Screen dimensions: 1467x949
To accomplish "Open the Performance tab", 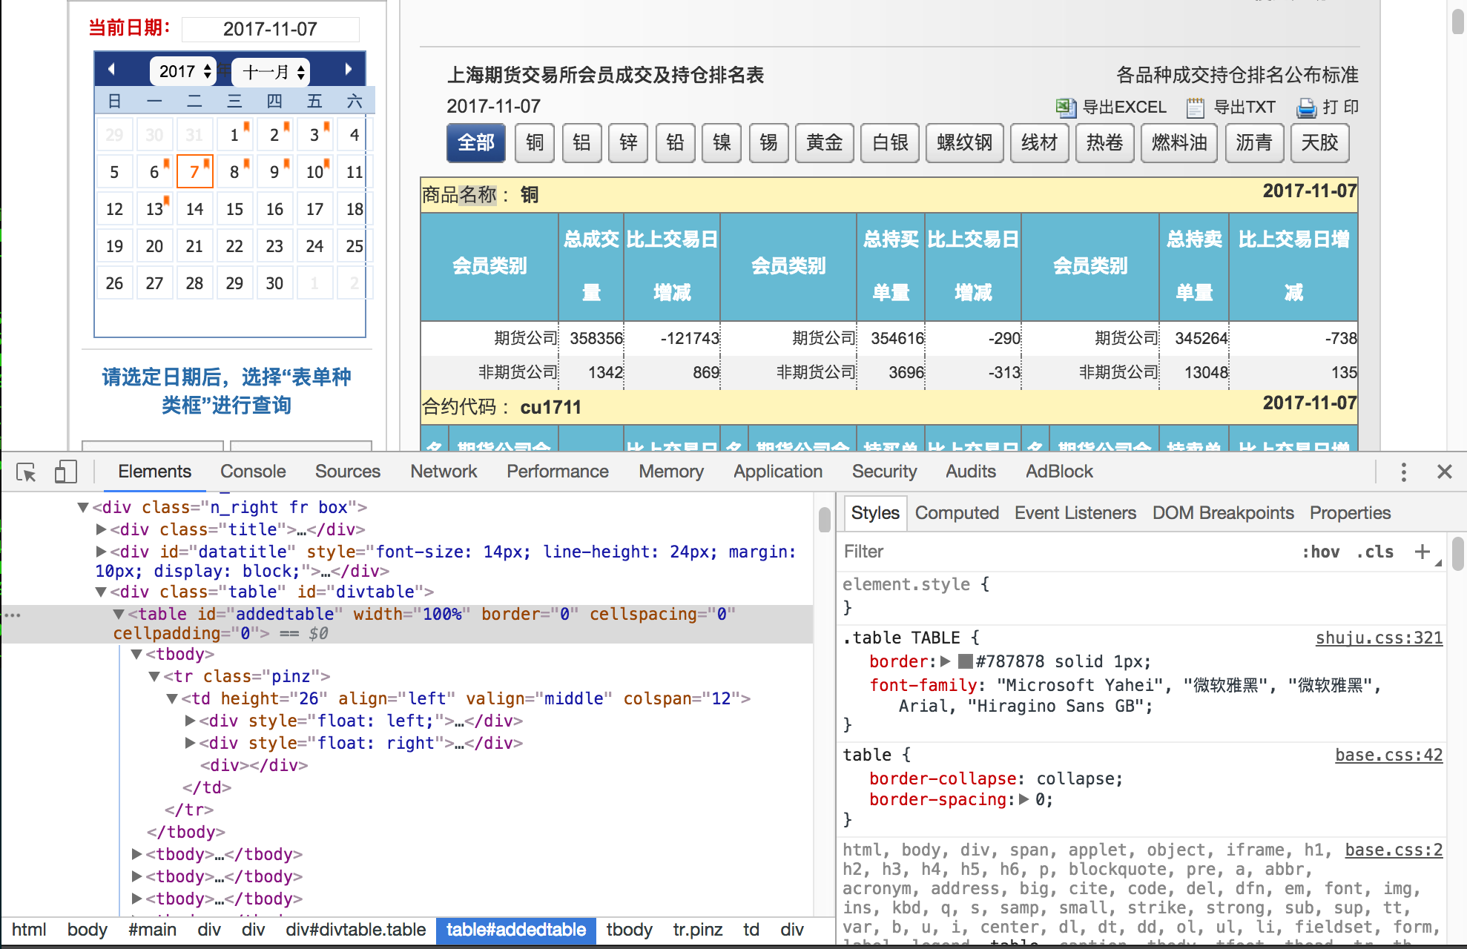I will 557,472.
